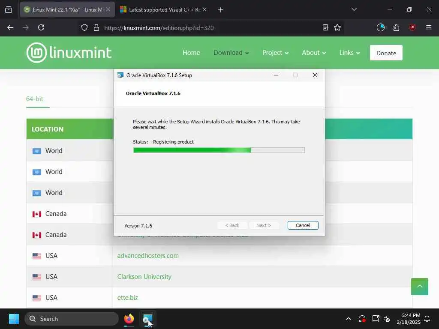The width and height of the screenshot is (439, 329).
Task: Open the Firefox hamburger menu
Action: point(428,27)
